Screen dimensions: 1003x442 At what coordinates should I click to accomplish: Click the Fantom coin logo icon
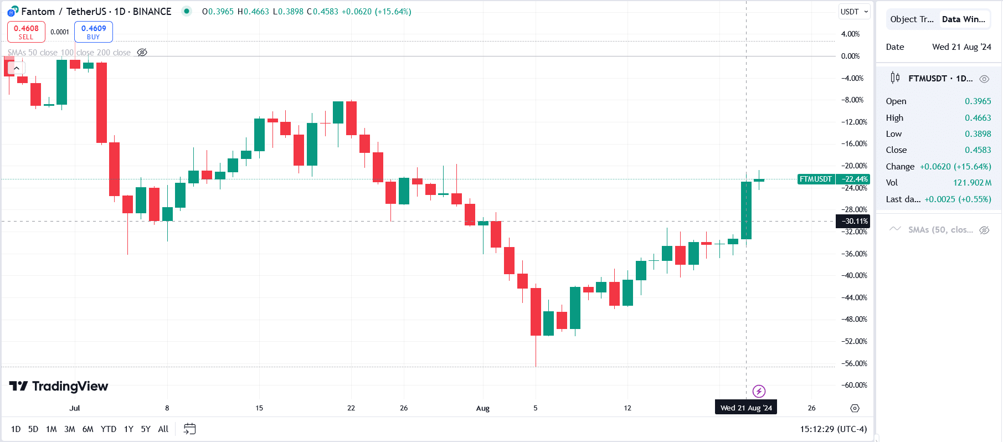tap(13, 12)
